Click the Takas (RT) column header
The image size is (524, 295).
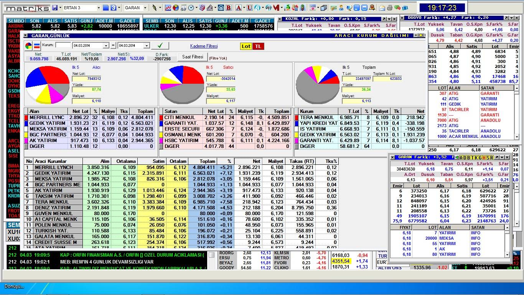[x=300, y=161]
